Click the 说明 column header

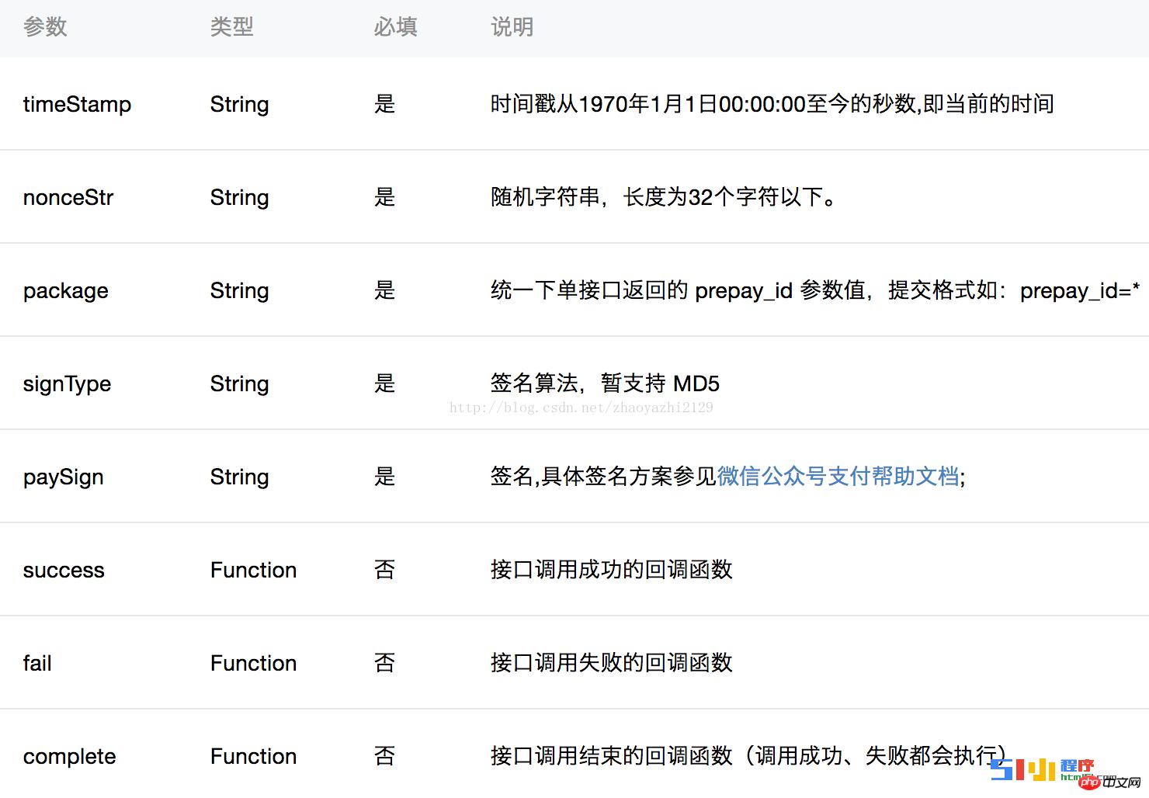[x=511, y=26]
